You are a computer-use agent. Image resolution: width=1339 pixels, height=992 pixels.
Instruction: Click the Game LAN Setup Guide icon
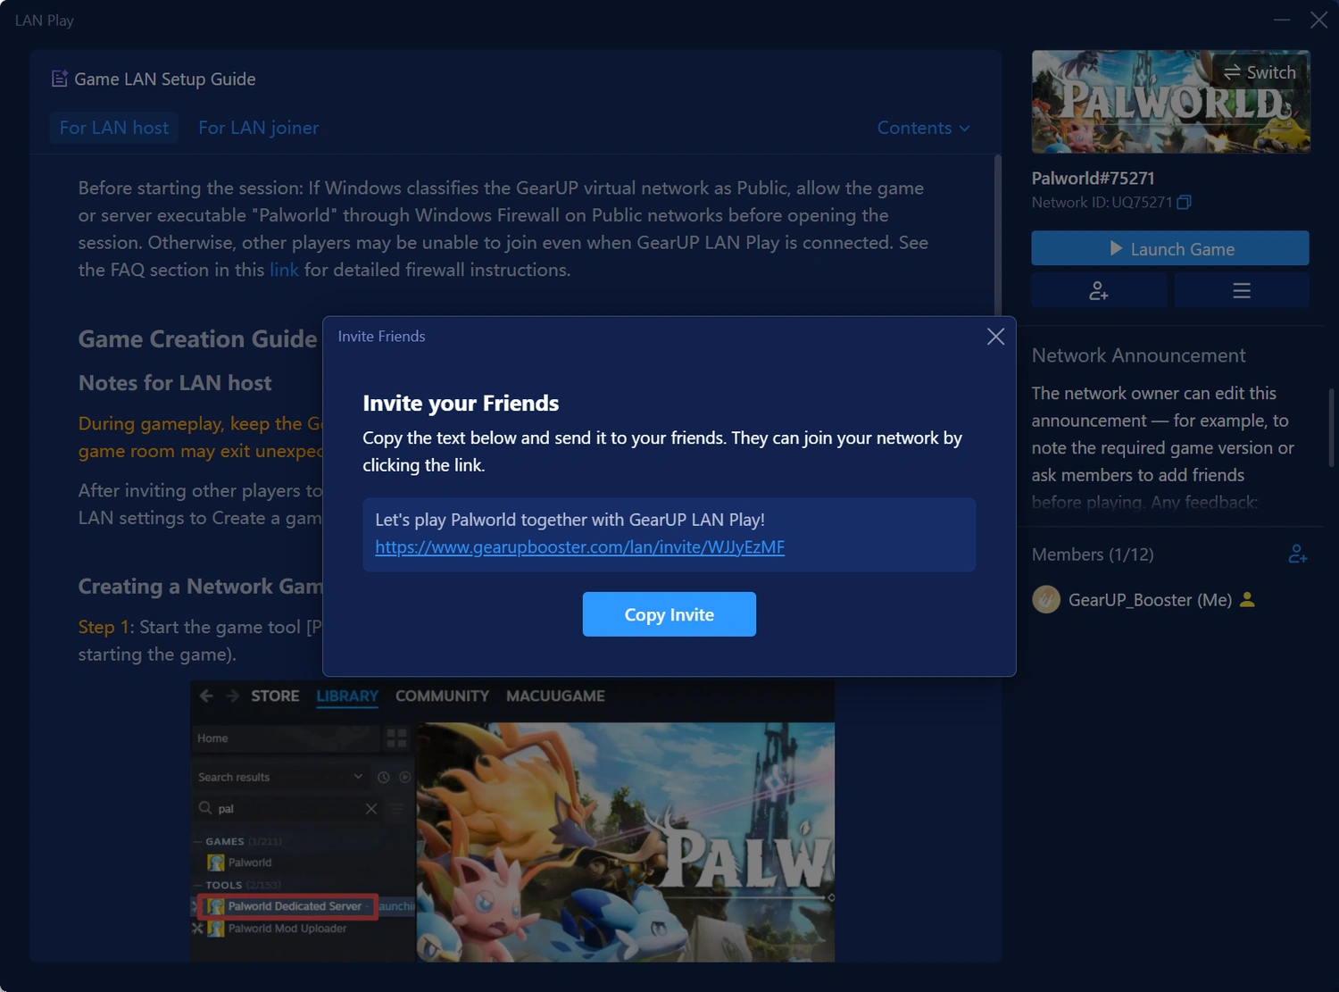(60, 79)
